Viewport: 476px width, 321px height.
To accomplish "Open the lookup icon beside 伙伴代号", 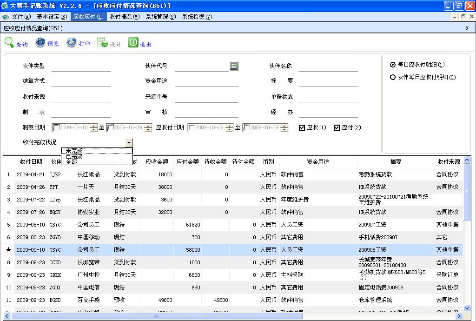I will tap(234, 66).
